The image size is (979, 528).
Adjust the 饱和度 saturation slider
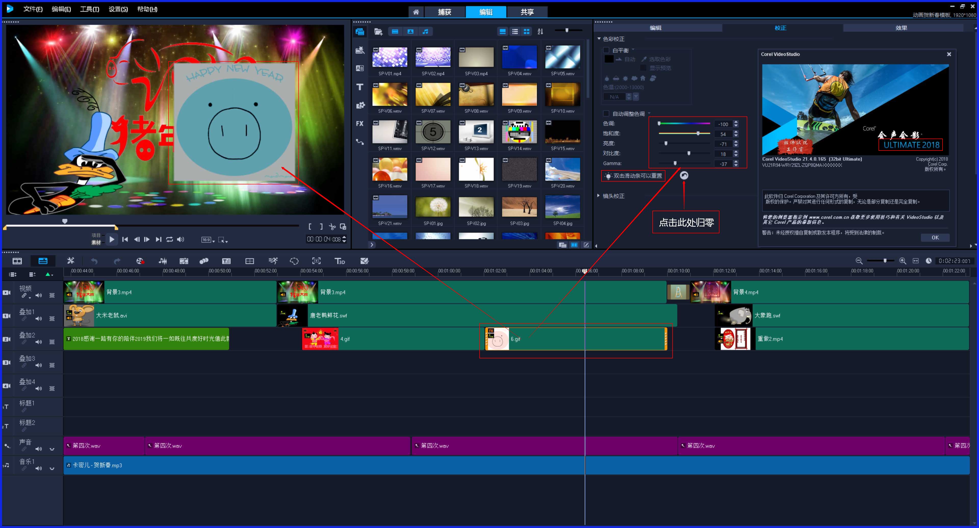tap(684, 133)
